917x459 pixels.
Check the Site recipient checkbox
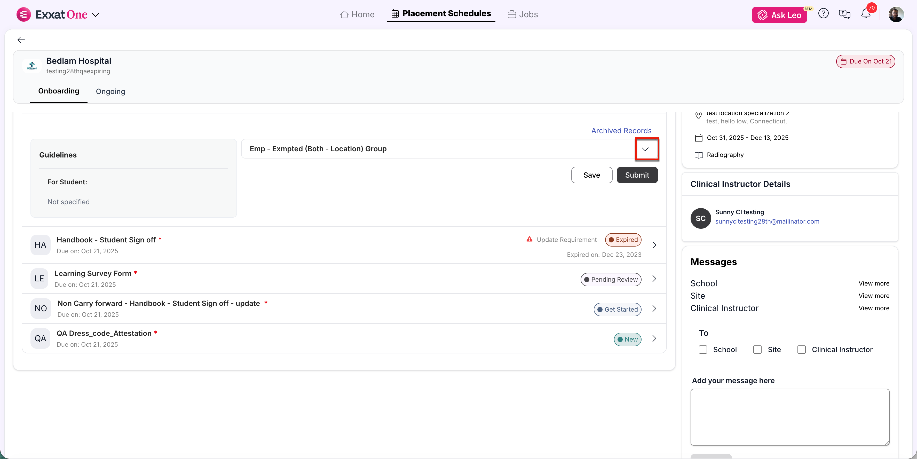[x=757, y=350]
